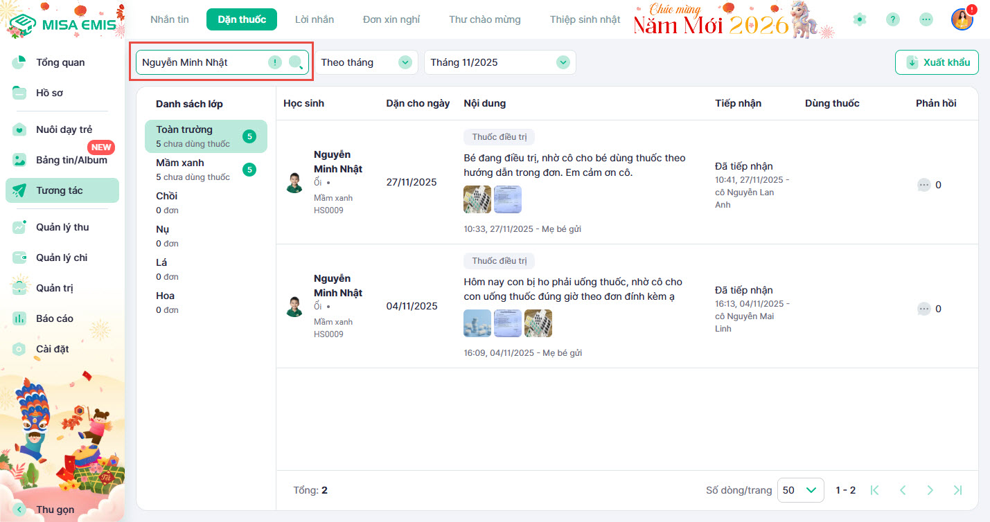The image size is (990, 522).
Task: Jump to last page arrow
Action: (x=957, y=490)
